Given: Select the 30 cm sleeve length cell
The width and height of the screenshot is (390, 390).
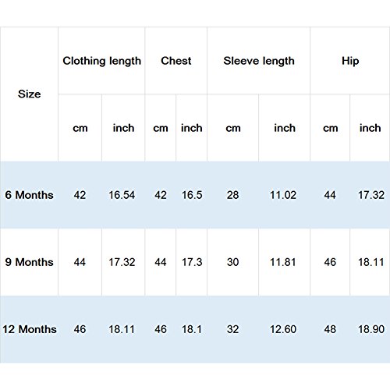Looking at the screenshot, I should pyautogui.click(x=233, y=262).
